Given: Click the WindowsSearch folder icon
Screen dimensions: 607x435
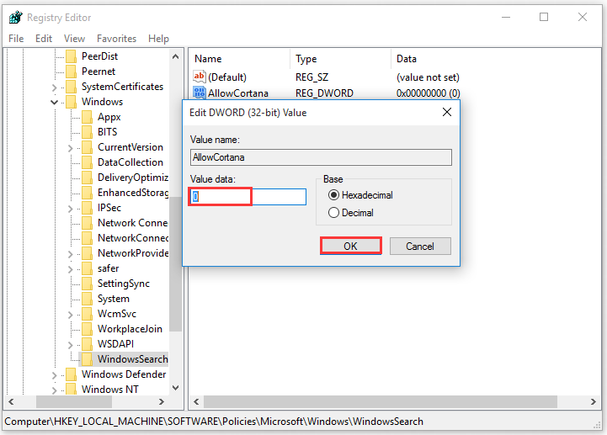Looking at the screenshot, I should pyautogui.click(x=87, y=359).
